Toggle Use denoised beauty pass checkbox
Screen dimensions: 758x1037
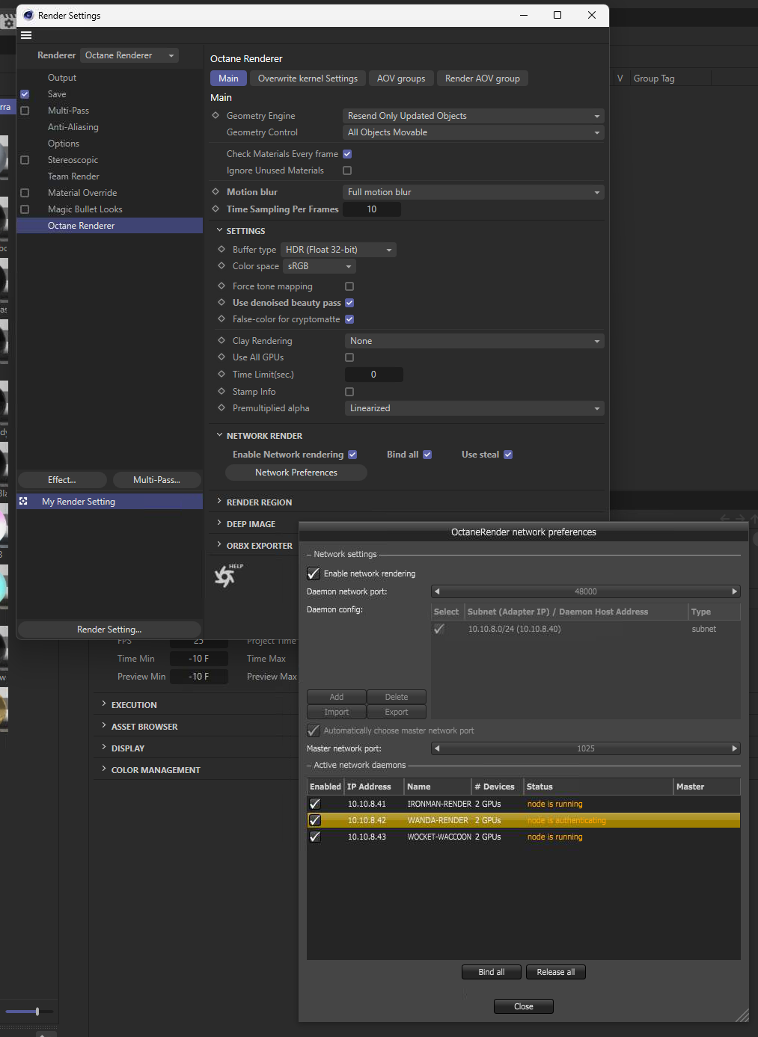pos(349,303)
